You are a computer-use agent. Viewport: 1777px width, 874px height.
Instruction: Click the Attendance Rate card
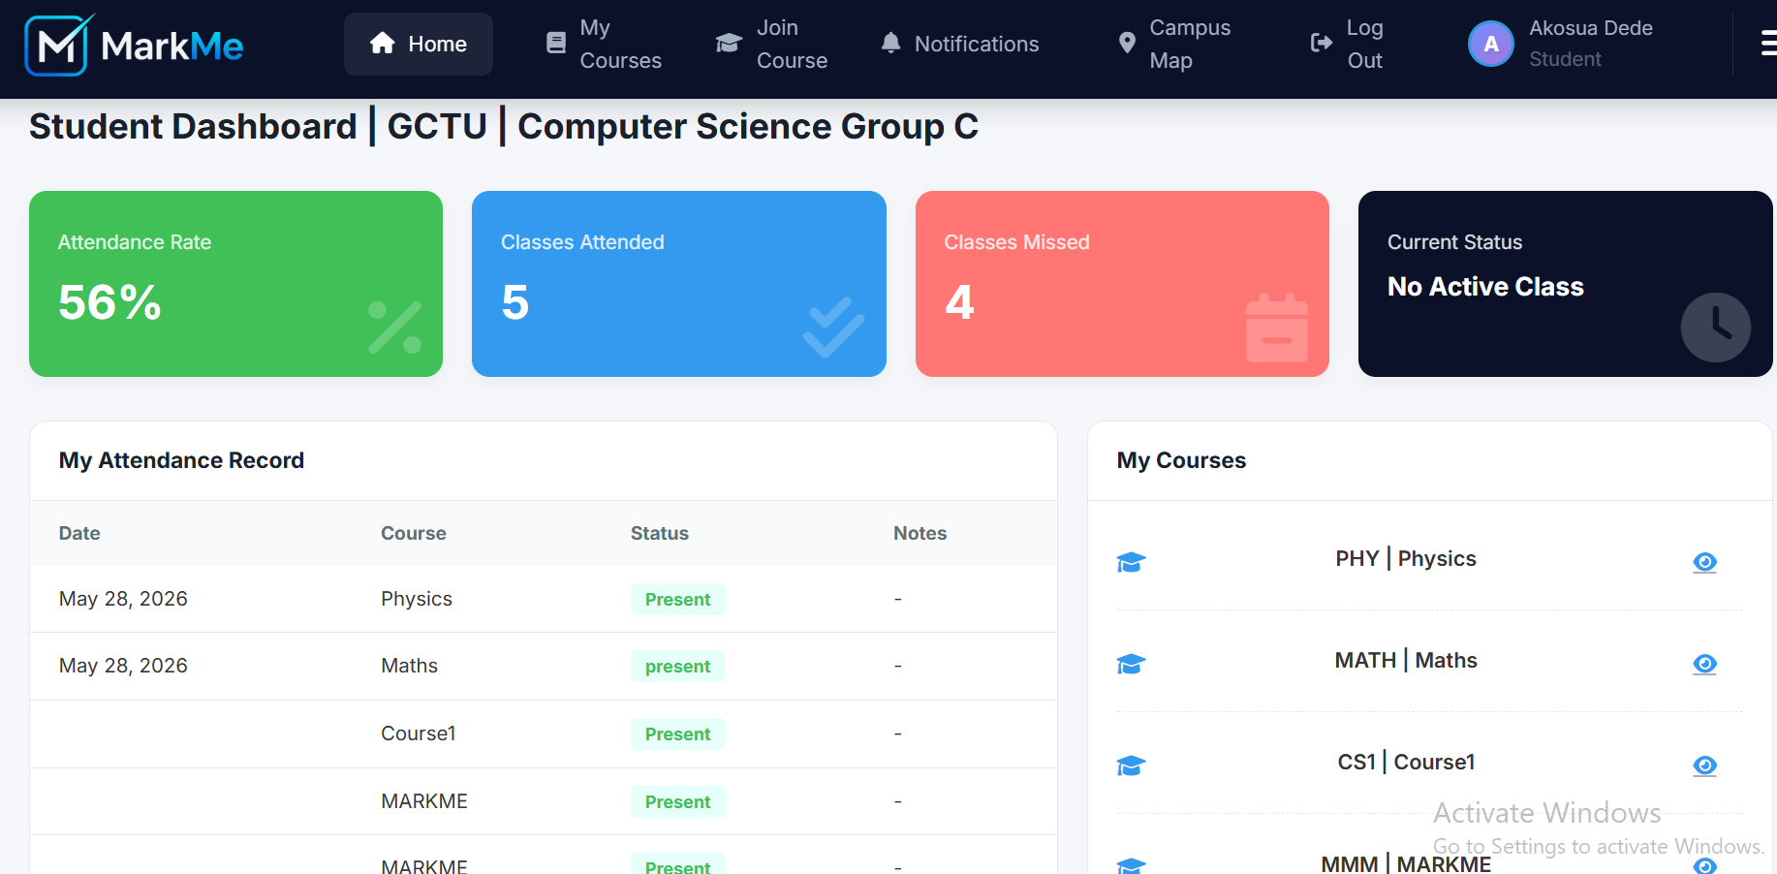pos(235,284)
